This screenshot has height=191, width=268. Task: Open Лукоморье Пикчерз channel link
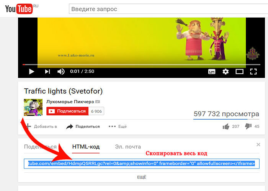tap(70, 102)
